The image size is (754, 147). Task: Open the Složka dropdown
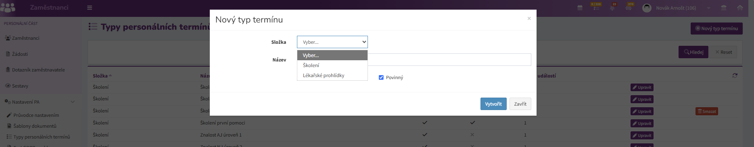pos(332,42)
